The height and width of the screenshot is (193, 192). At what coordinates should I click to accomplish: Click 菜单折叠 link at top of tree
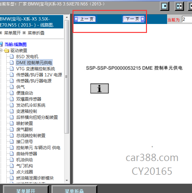tap(36, 33)
